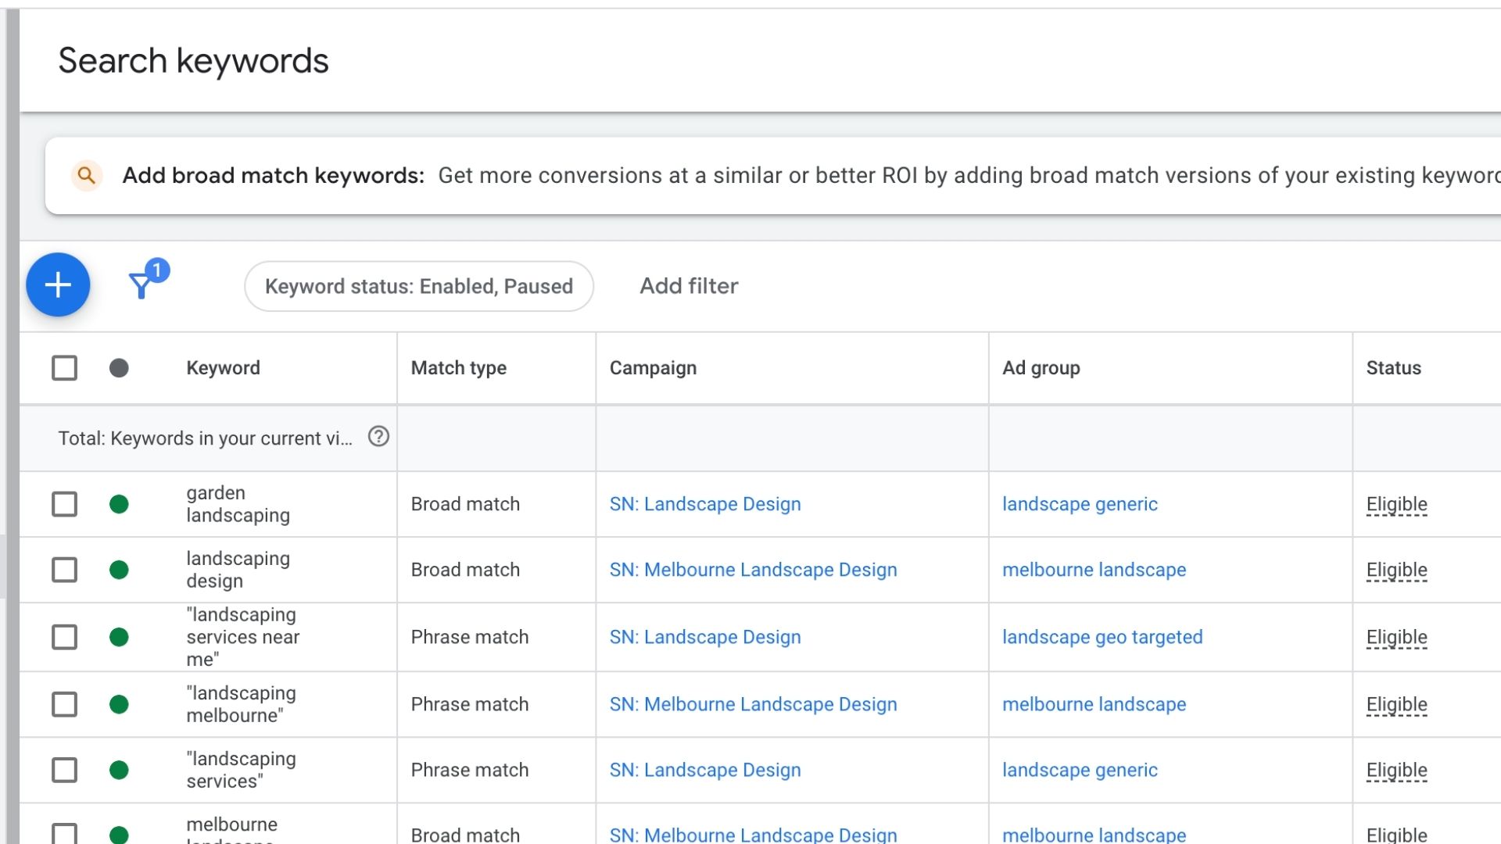This screenshot has height=844, width=1501.
Task: Click the Eligible status for landscaping services near me
Action: [x=1397, y=637]
